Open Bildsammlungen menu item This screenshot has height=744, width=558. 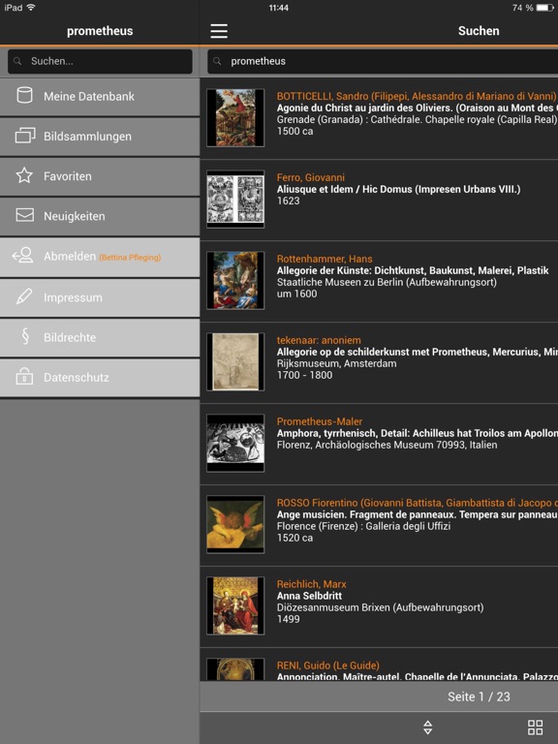(x=100, y=137)
